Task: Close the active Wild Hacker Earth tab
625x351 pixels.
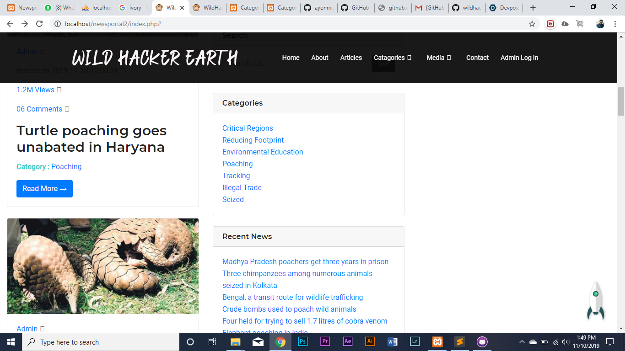Action: 182,8
